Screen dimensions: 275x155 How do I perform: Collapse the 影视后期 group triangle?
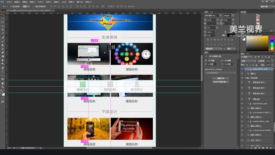point(245,78)
